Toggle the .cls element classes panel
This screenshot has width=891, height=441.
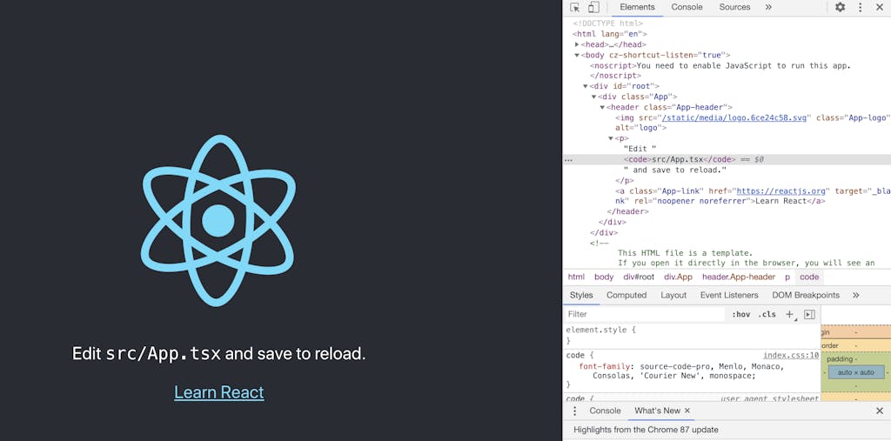[x=767, y=314]
